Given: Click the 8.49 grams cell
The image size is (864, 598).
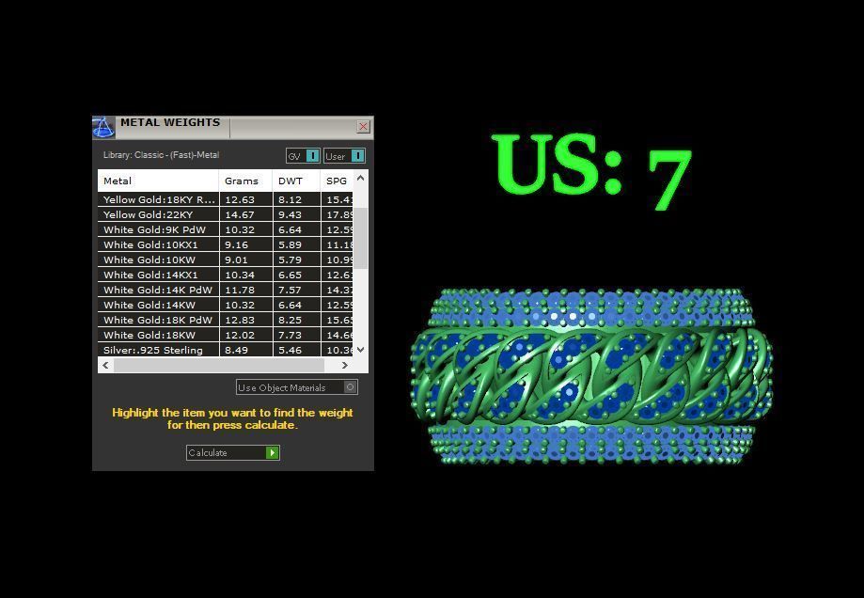Looking at the screenshot, I should [x=245, y=350].
